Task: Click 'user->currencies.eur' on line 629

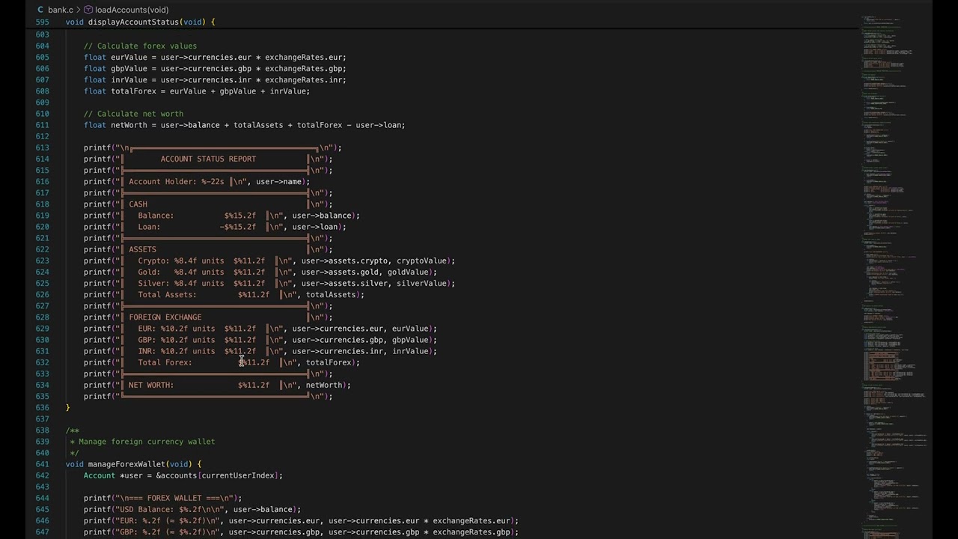Action: [337, 329]
